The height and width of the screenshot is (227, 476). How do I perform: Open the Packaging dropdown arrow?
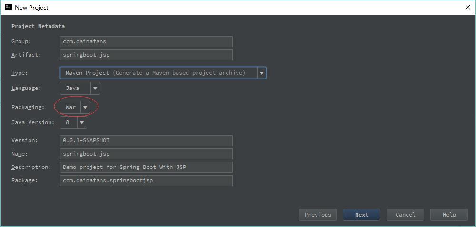(85, 107)
